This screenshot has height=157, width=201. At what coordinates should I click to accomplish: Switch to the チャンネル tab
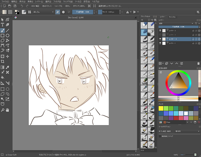(172, 17)
